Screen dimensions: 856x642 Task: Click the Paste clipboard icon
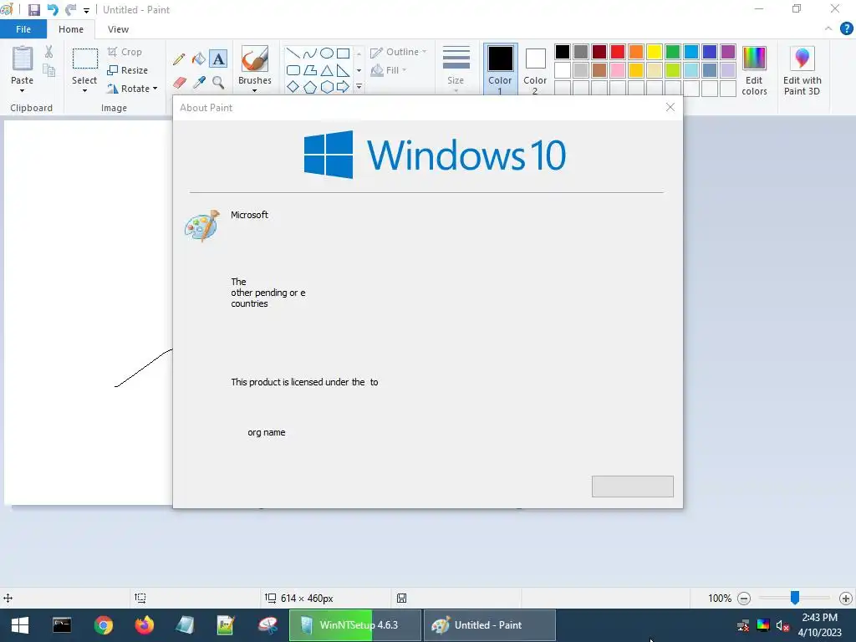[x=23, y=59]
